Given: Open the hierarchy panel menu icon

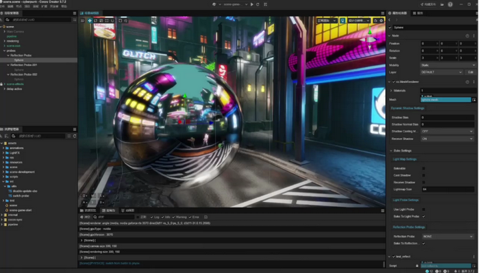Looking at the screenshot, I should (75, 13).
